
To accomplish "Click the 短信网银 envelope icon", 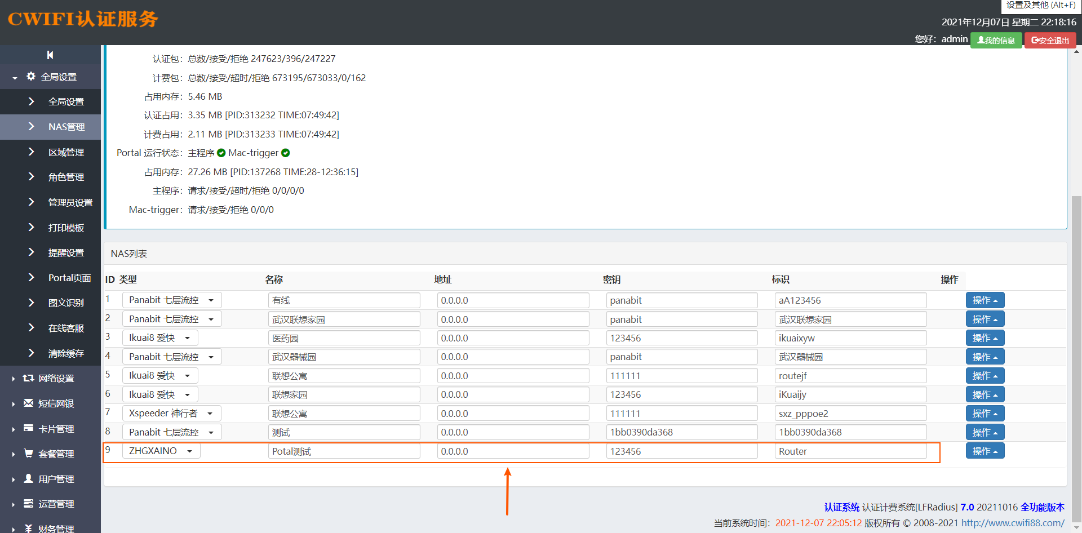I will 28,403.
